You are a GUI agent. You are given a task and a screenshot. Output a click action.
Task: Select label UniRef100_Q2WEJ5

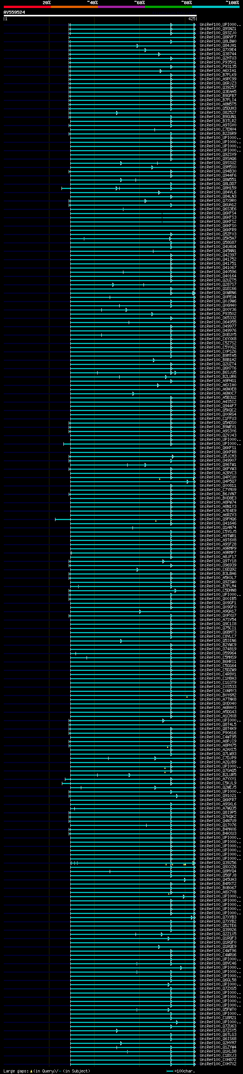[218, 787]
